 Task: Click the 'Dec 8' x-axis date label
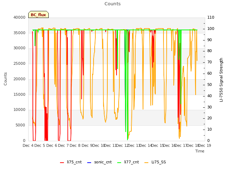click(75, 145)
